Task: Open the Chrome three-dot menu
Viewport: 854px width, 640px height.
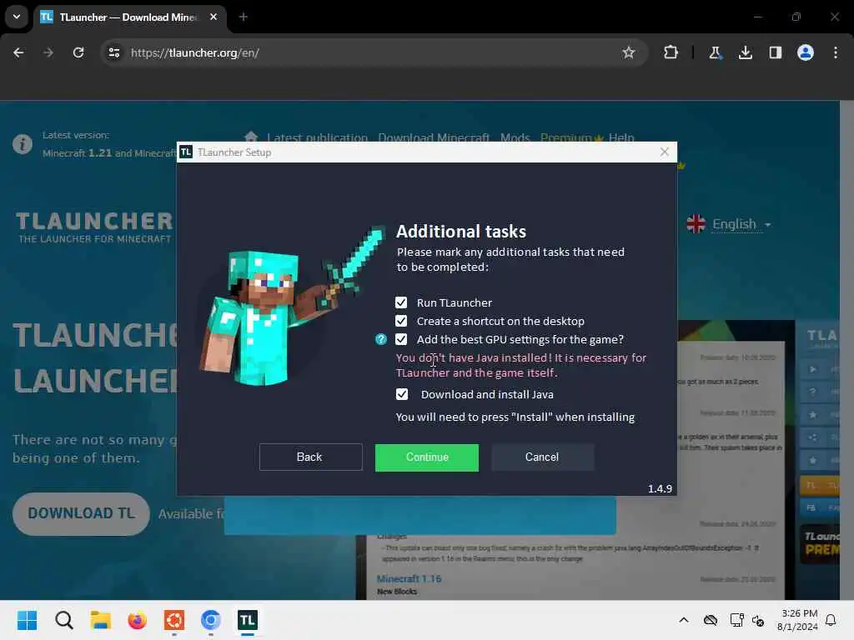Action: click(836, 52)
